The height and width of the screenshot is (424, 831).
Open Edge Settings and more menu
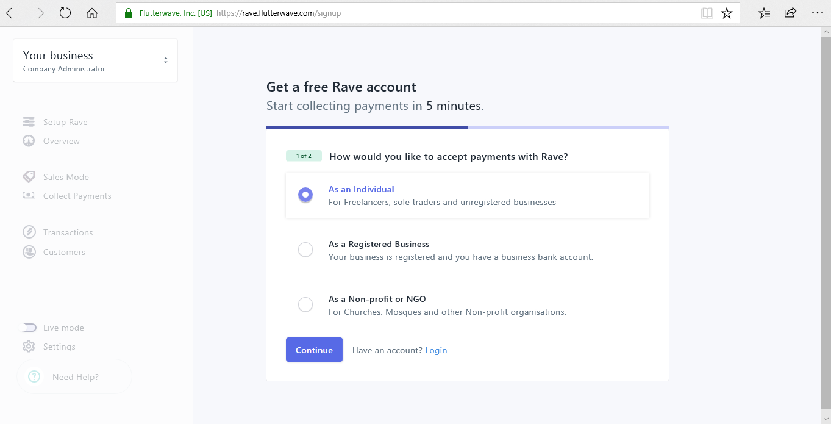[x=817, y=12]
